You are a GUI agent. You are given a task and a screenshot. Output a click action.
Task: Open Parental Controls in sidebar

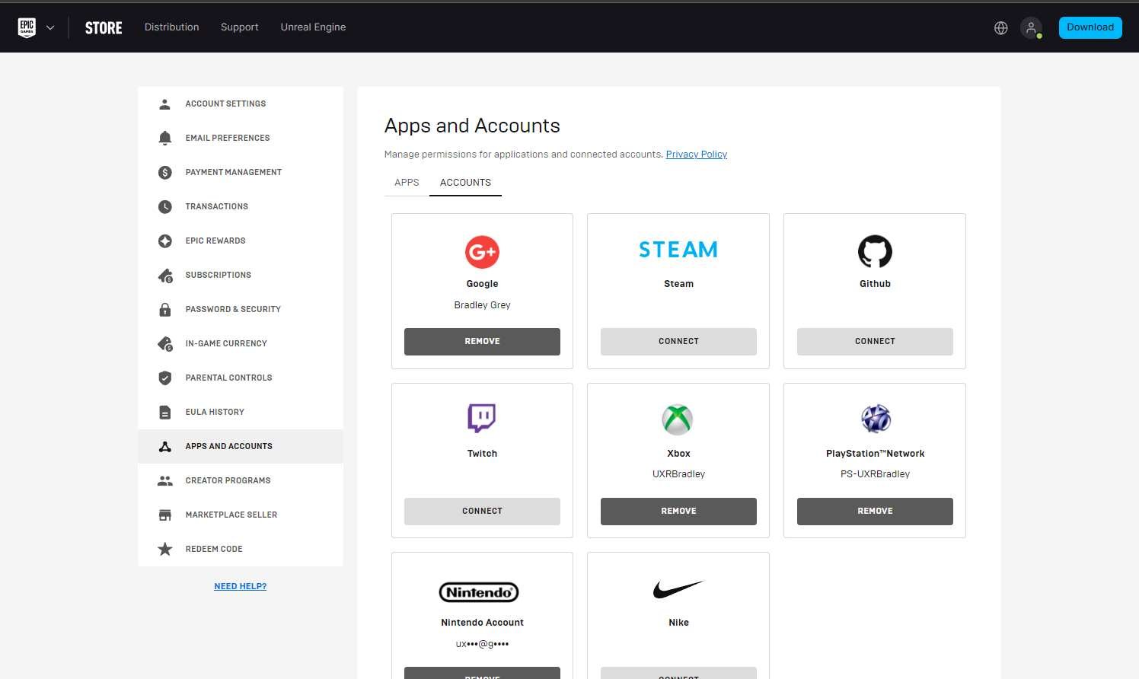tap(241, 378)
